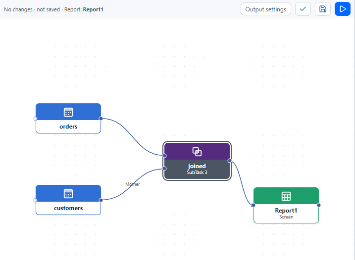The height and width of the screenshot is (260, 355).
Task: Validate the flow with the checkmark button
Action: pyautogui.click(x=303, y=9)
